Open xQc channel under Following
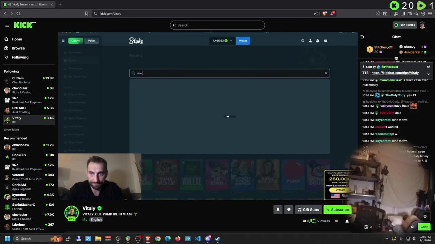435x244 pixels. [29, 100]
